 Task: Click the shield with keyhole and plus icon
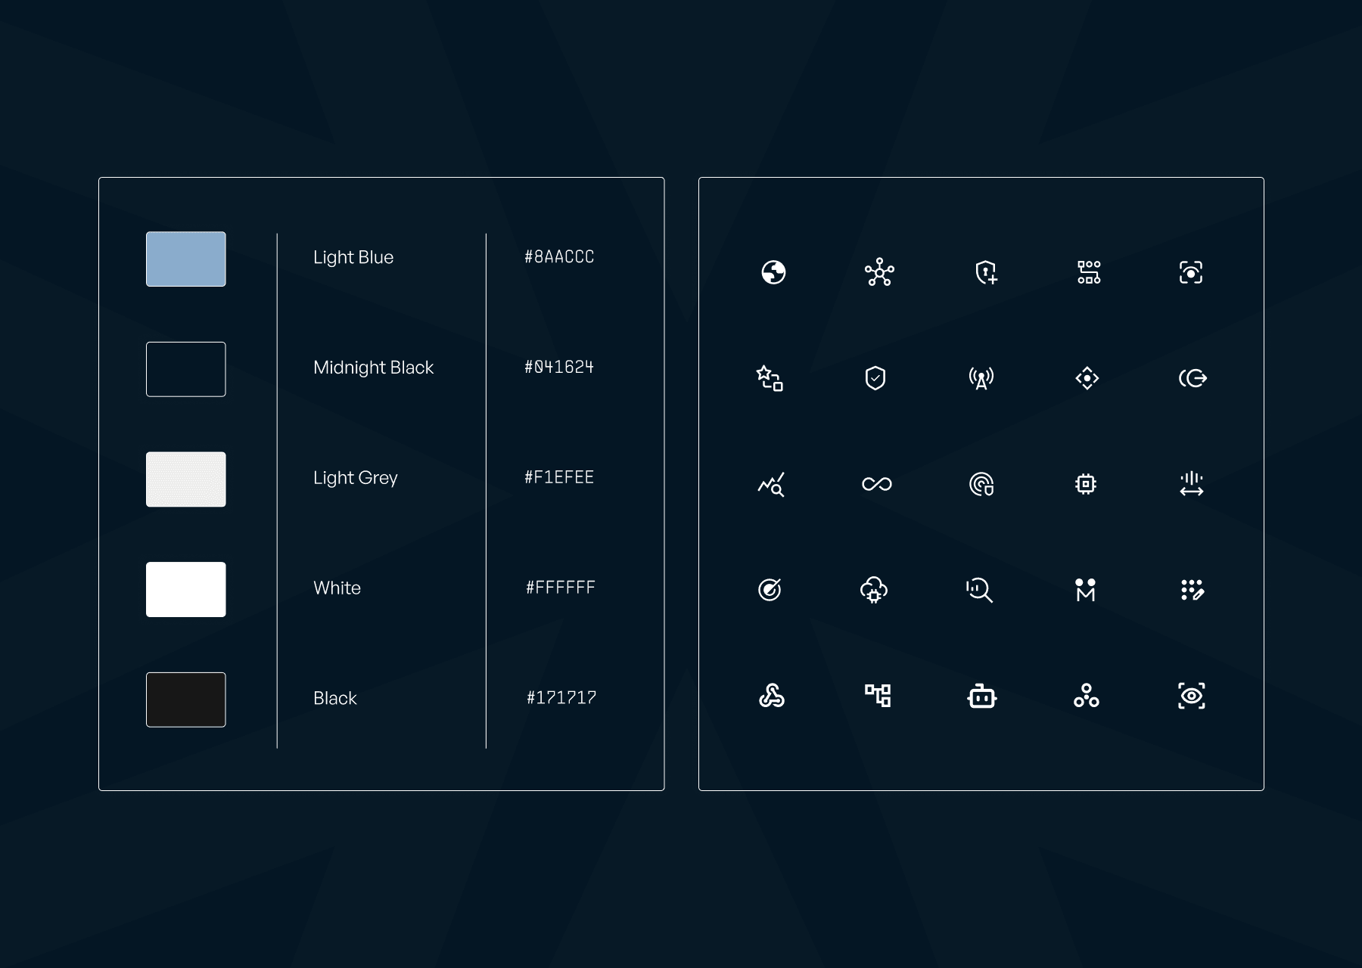coord(986,272)
